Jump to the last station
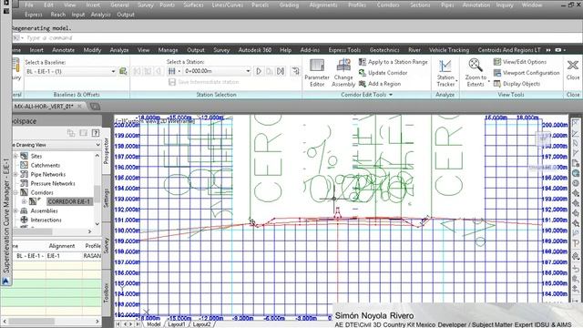This screenshot has width=583, height=328. (x=281, y=71)
